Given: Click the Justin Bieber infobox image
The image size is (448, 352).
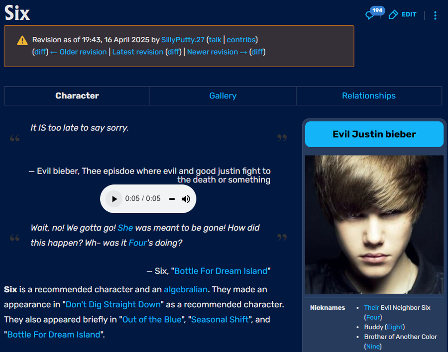Looking at the screenshot, I should 374,224.
